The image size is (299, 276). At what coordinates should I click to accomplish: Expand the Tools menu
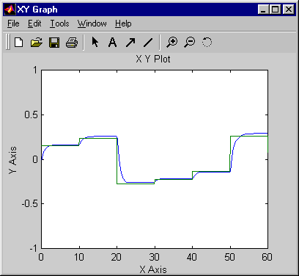click(59, 23)
